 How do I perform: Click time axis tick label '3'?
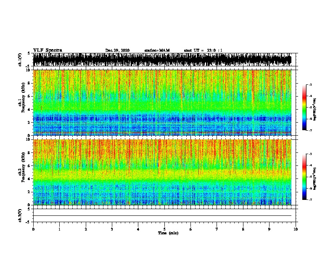click(112, 229)
